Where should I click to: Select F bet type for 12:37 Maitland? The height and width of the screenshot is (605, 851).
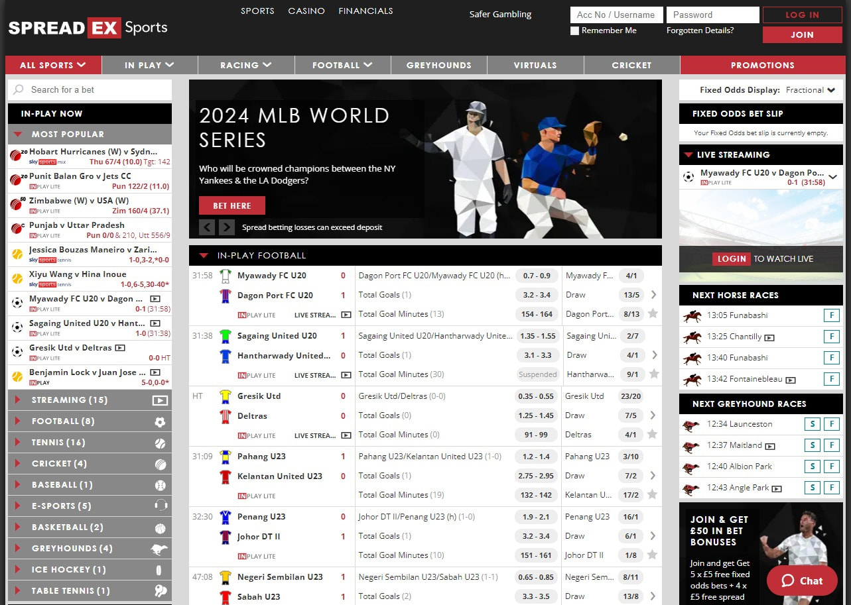click(831, 445)
